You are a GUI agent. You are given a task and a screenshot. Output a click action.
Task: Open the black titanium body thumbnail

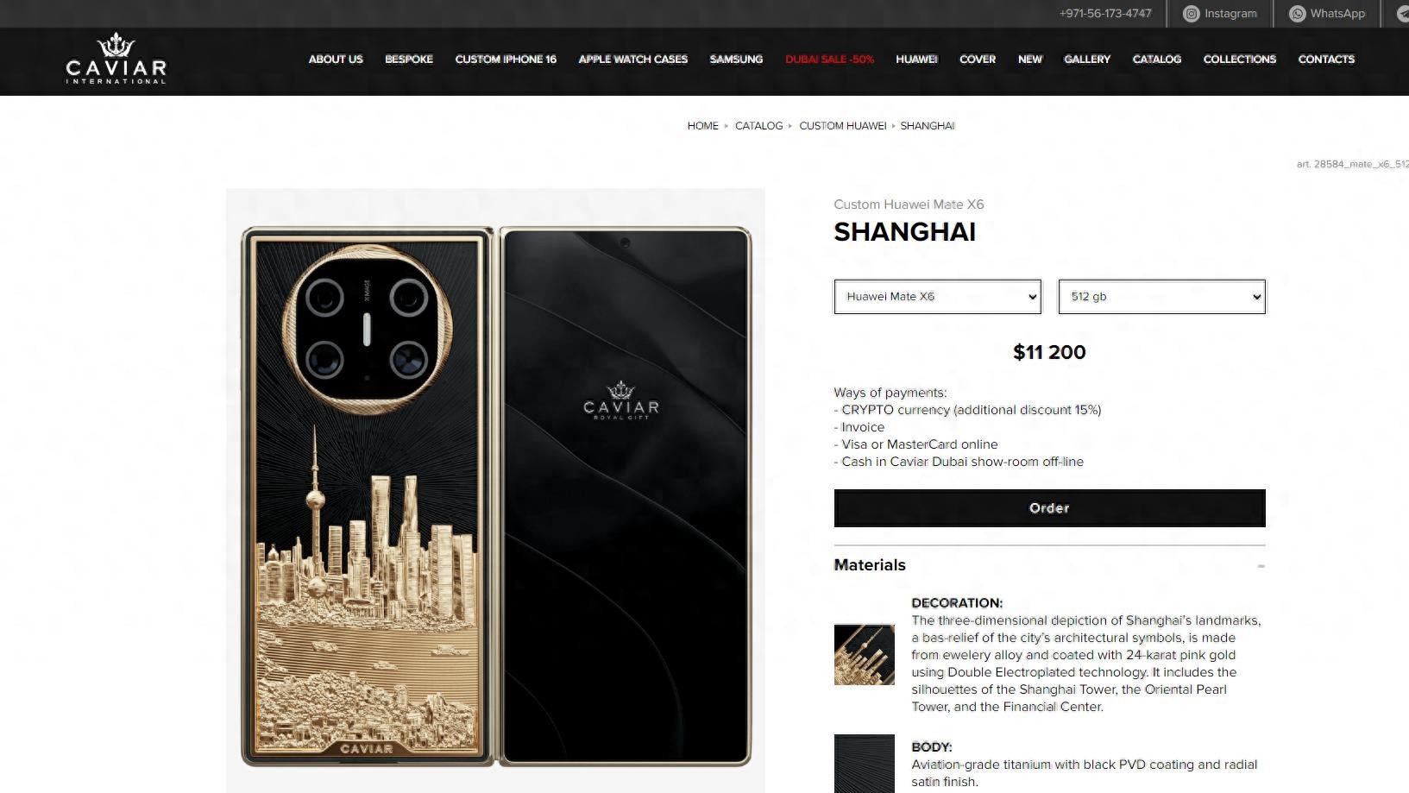[865, 764]
